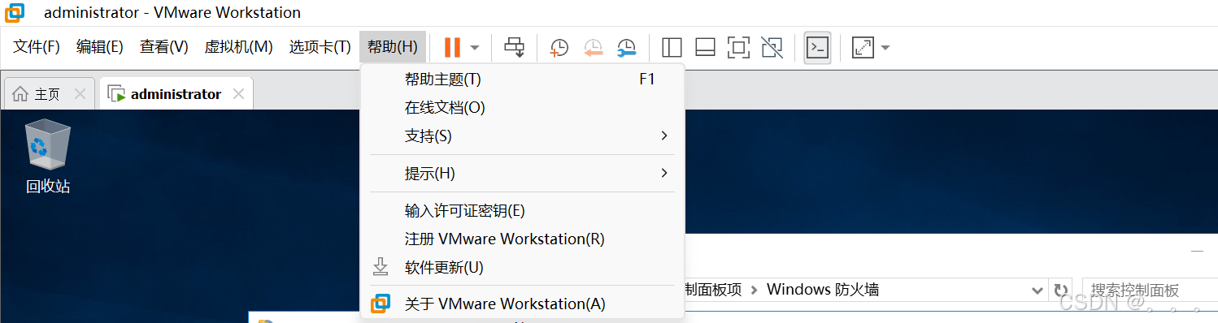Open 在线文档(O) from the help menu
The image size is (1218, 323).
click(x=522, y=108)
